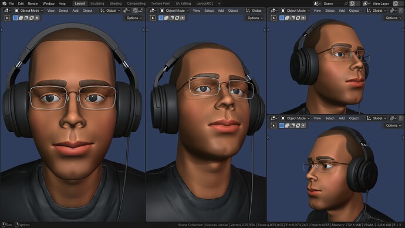The width and height of the screenshot is (405, 228).
Task: Choose Set New Selection mode in bottom-right viewport
Action: (x=282, y=126)
